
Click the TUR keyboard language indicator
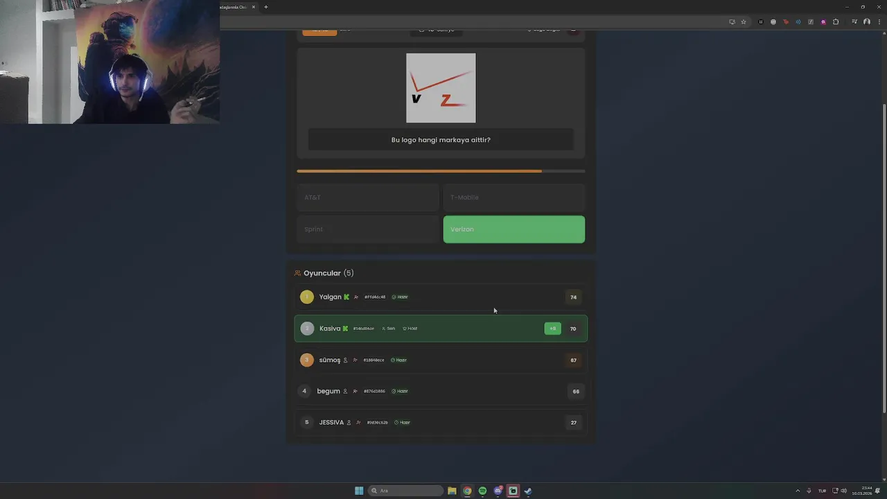823,491
